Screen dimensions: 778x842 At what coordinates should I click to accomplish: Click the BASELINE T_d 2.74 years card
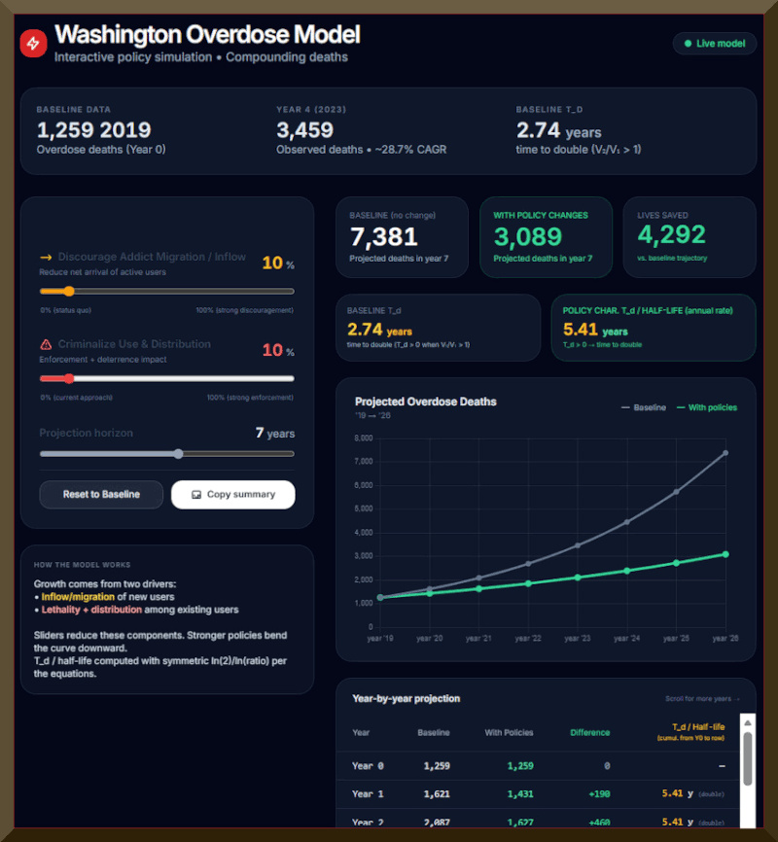(x=438, y=328)
